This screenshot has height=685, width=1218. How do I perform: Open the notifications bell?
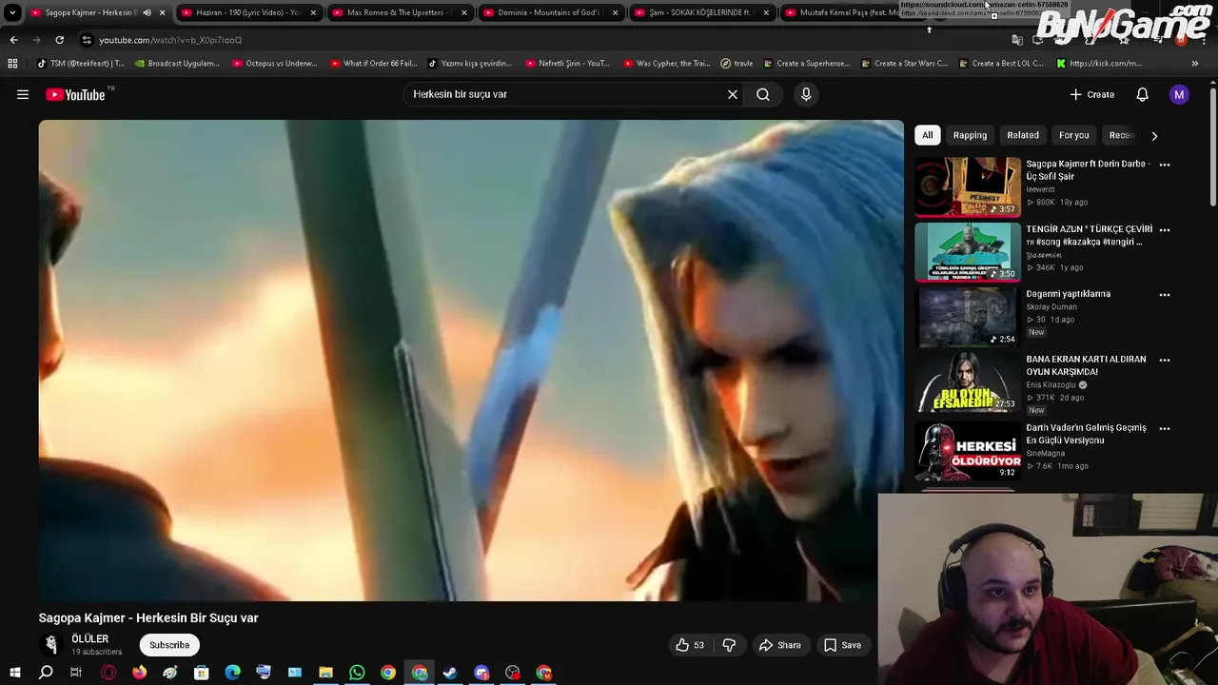(x=1142, y=94)
